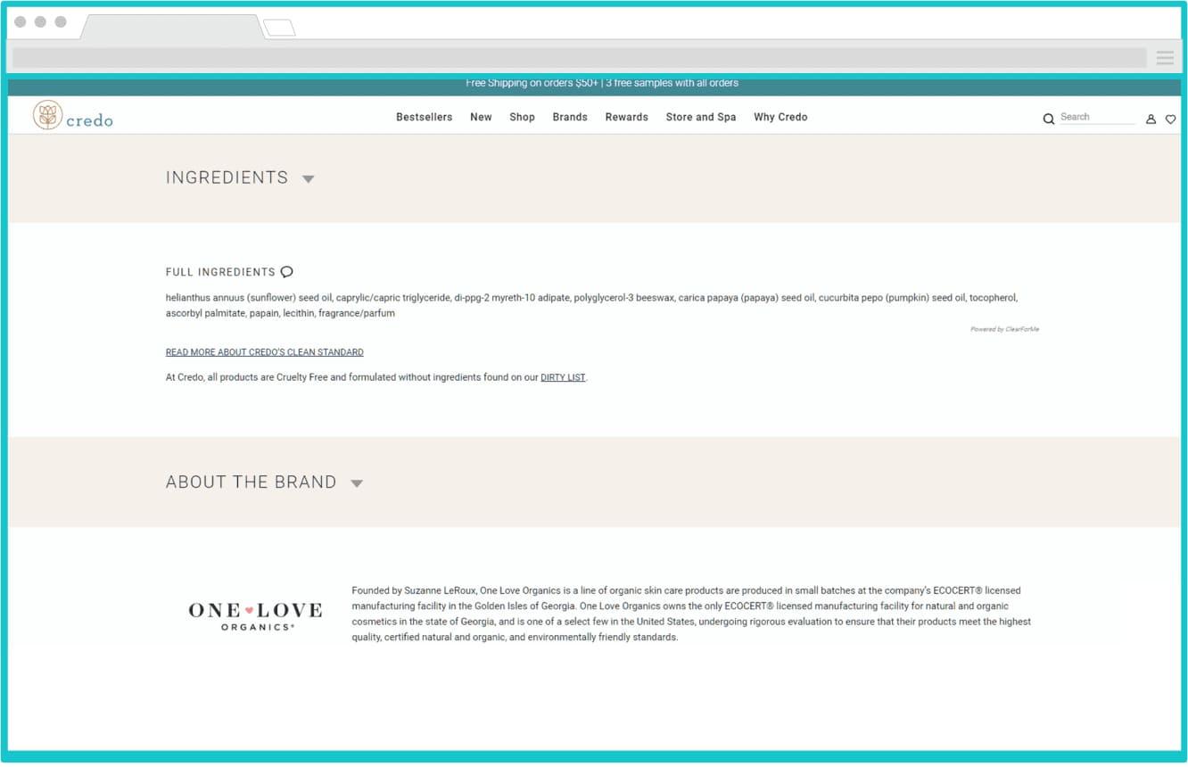Click the speech bubble beside Full Ingredients
Image resolution: width=1188 pixels, height=767 pixels.
coord(286,272)
